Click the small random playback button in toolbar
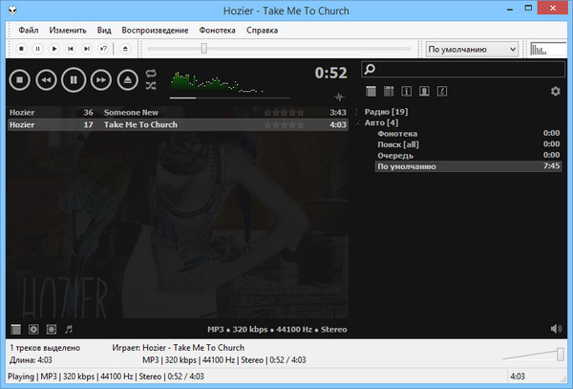573x389 pixels. (103, 48)
